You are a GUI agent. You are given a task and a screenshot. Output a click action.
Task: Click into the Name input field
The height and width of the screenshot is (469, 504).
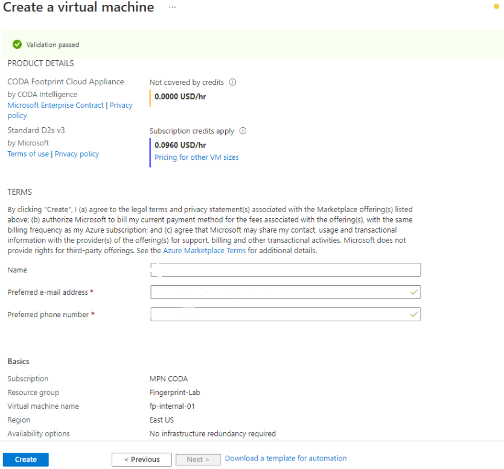click(285, 269)
